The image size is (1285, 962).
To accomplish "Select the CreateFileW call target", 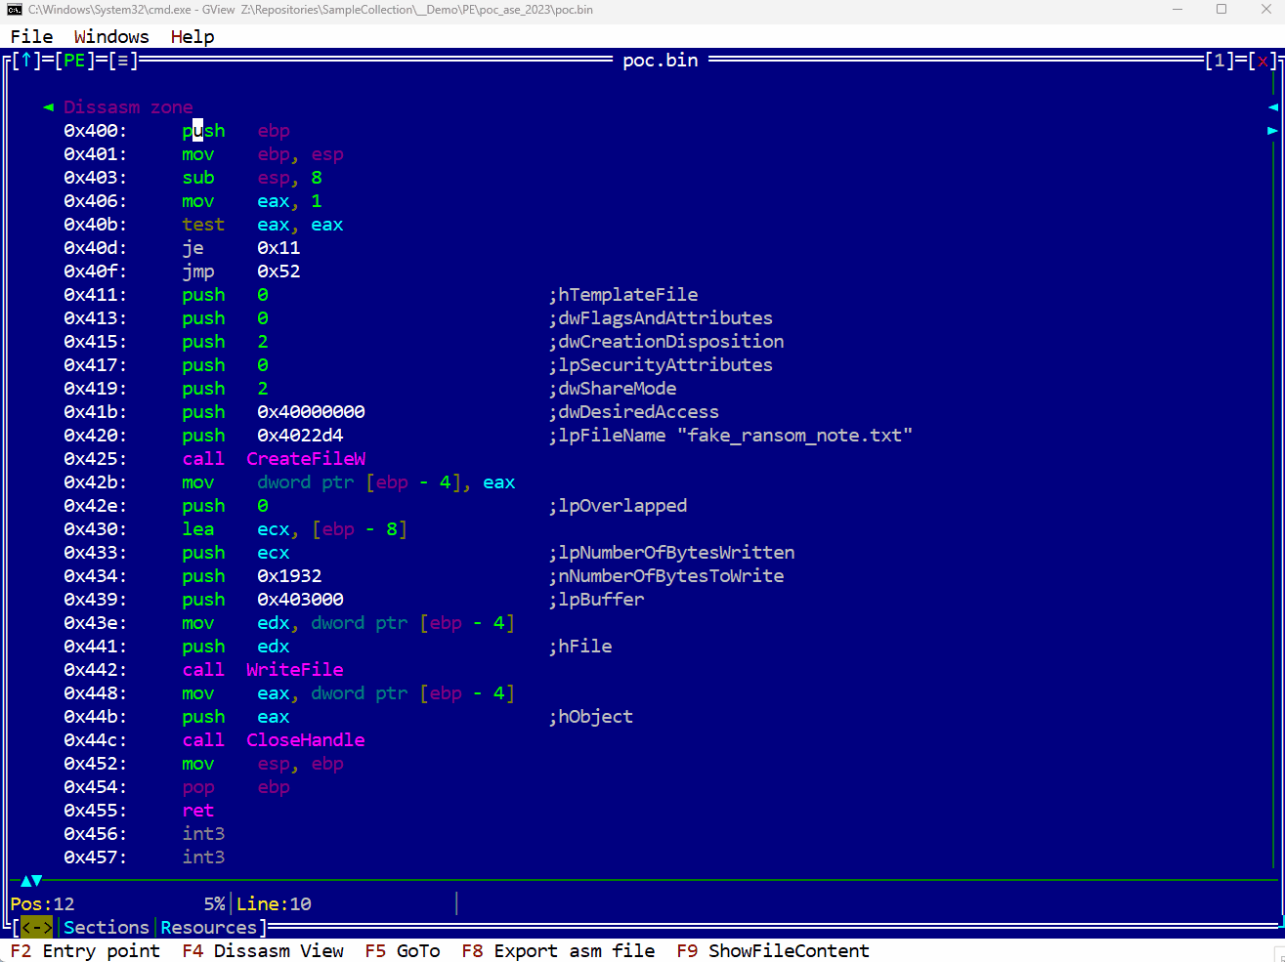I will point(306,459).
